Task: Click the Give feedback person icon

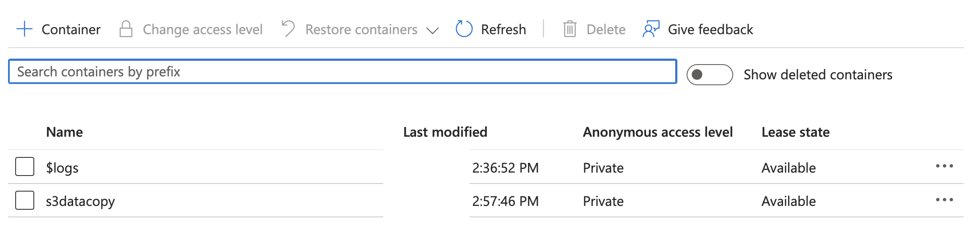Action: tap(651, 29)
